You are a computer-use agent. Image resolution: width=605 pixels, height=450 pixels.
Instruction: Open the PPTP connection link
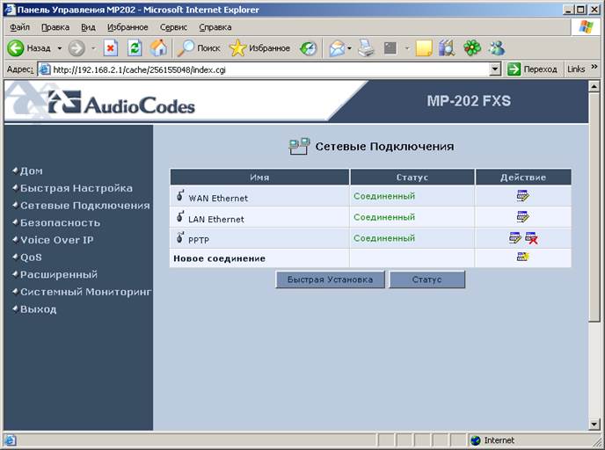(x=199, y=240)
